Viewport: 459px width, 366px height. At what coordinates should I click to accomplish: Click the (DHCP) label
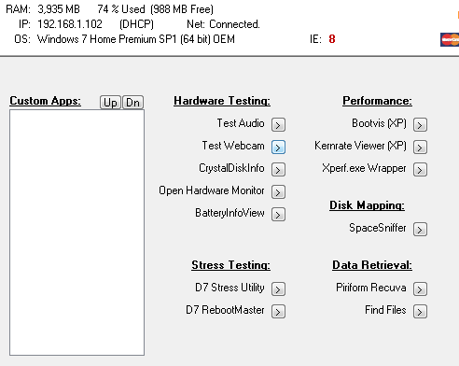coord(136,24)
